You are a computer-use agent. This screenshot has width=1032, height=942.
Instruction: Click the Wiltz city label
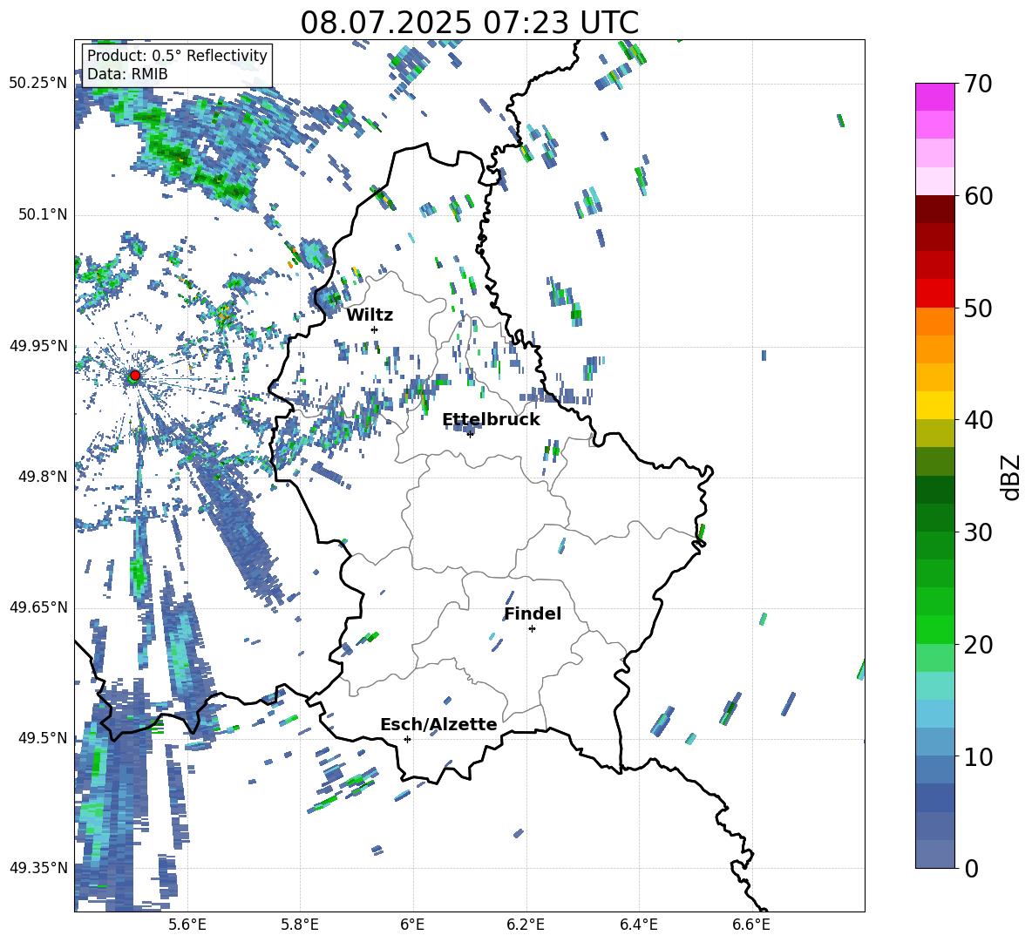click(x=370, y=315)
